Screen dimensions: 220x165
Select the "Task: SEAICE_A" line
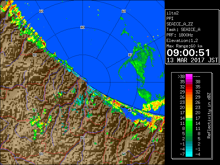coord(183,30)
